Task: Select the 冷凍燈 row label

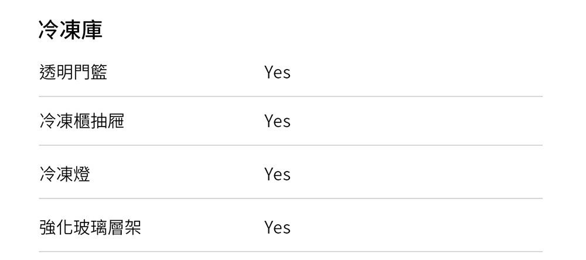Action: coord(64,174)
